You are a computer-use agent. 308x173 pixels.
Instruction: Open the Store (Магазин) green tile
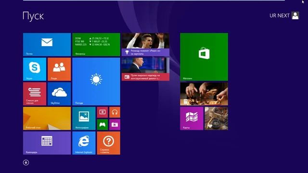(x=204, y=57)
